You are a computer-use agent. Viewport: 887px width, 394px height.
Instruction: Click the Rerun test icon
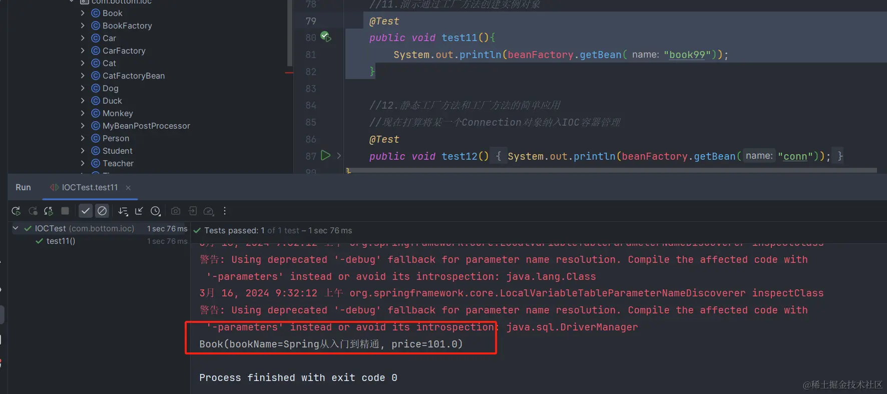pos(16,211)
